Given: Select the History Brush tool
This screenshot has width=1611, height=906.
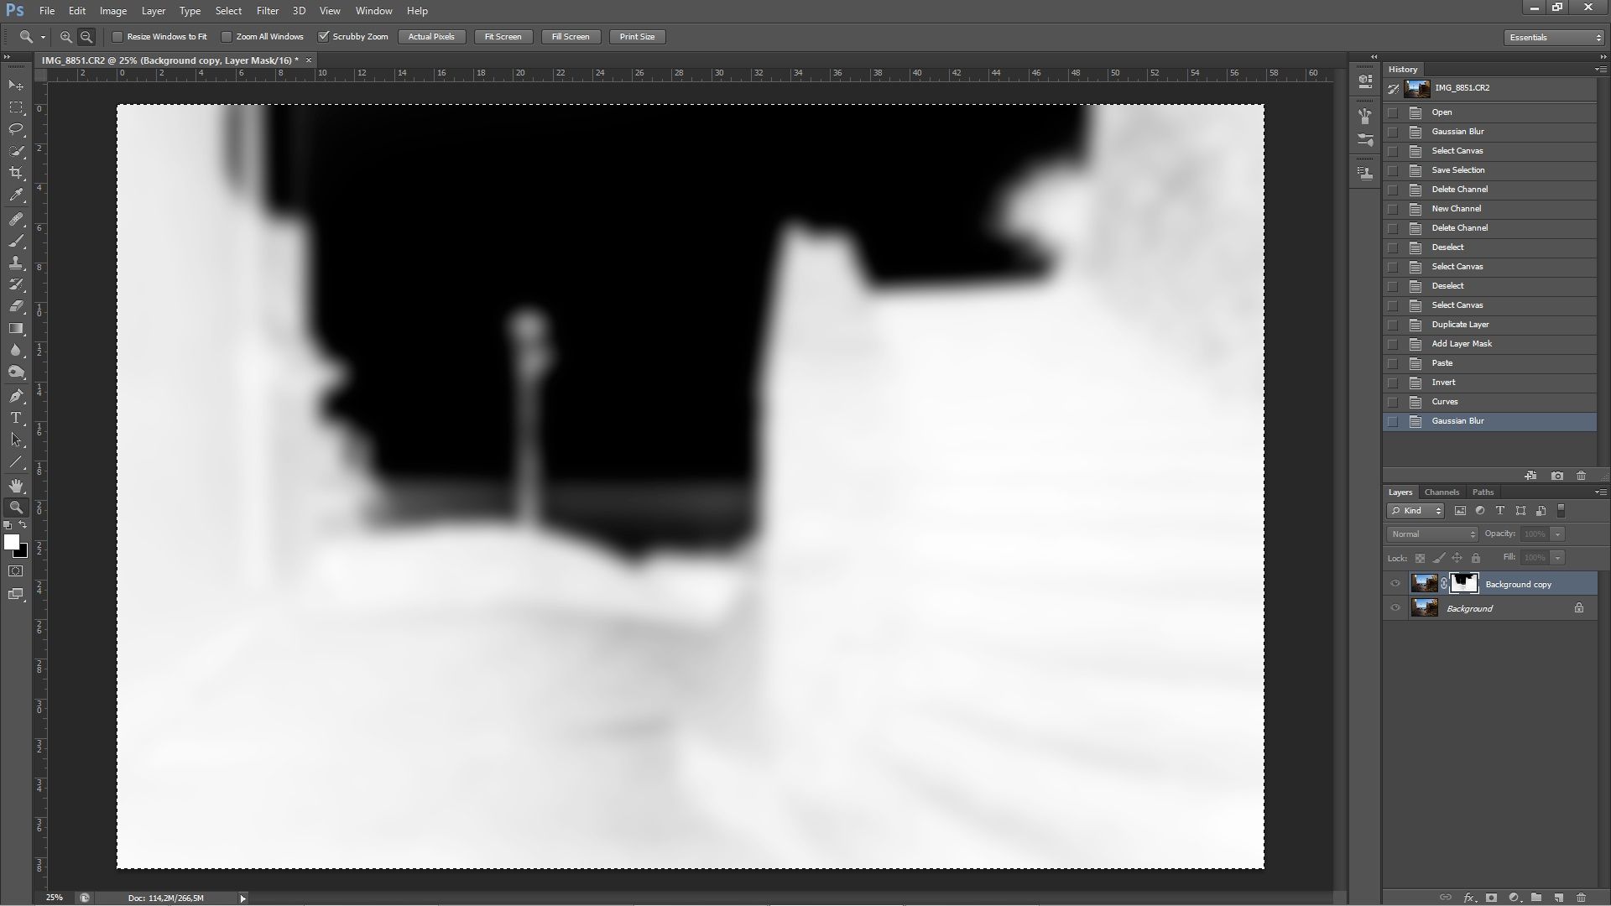Looking at the screenshot, I should [x=16, y=284].
